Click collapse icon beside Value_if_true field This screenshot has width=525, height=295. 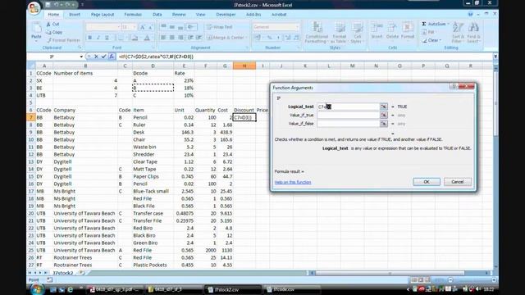(x=384, y=115)
